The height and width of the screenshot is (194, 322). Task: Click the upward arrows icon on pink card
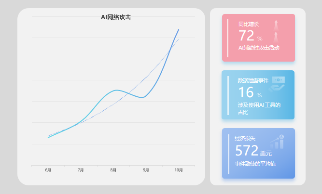(276, 31)
